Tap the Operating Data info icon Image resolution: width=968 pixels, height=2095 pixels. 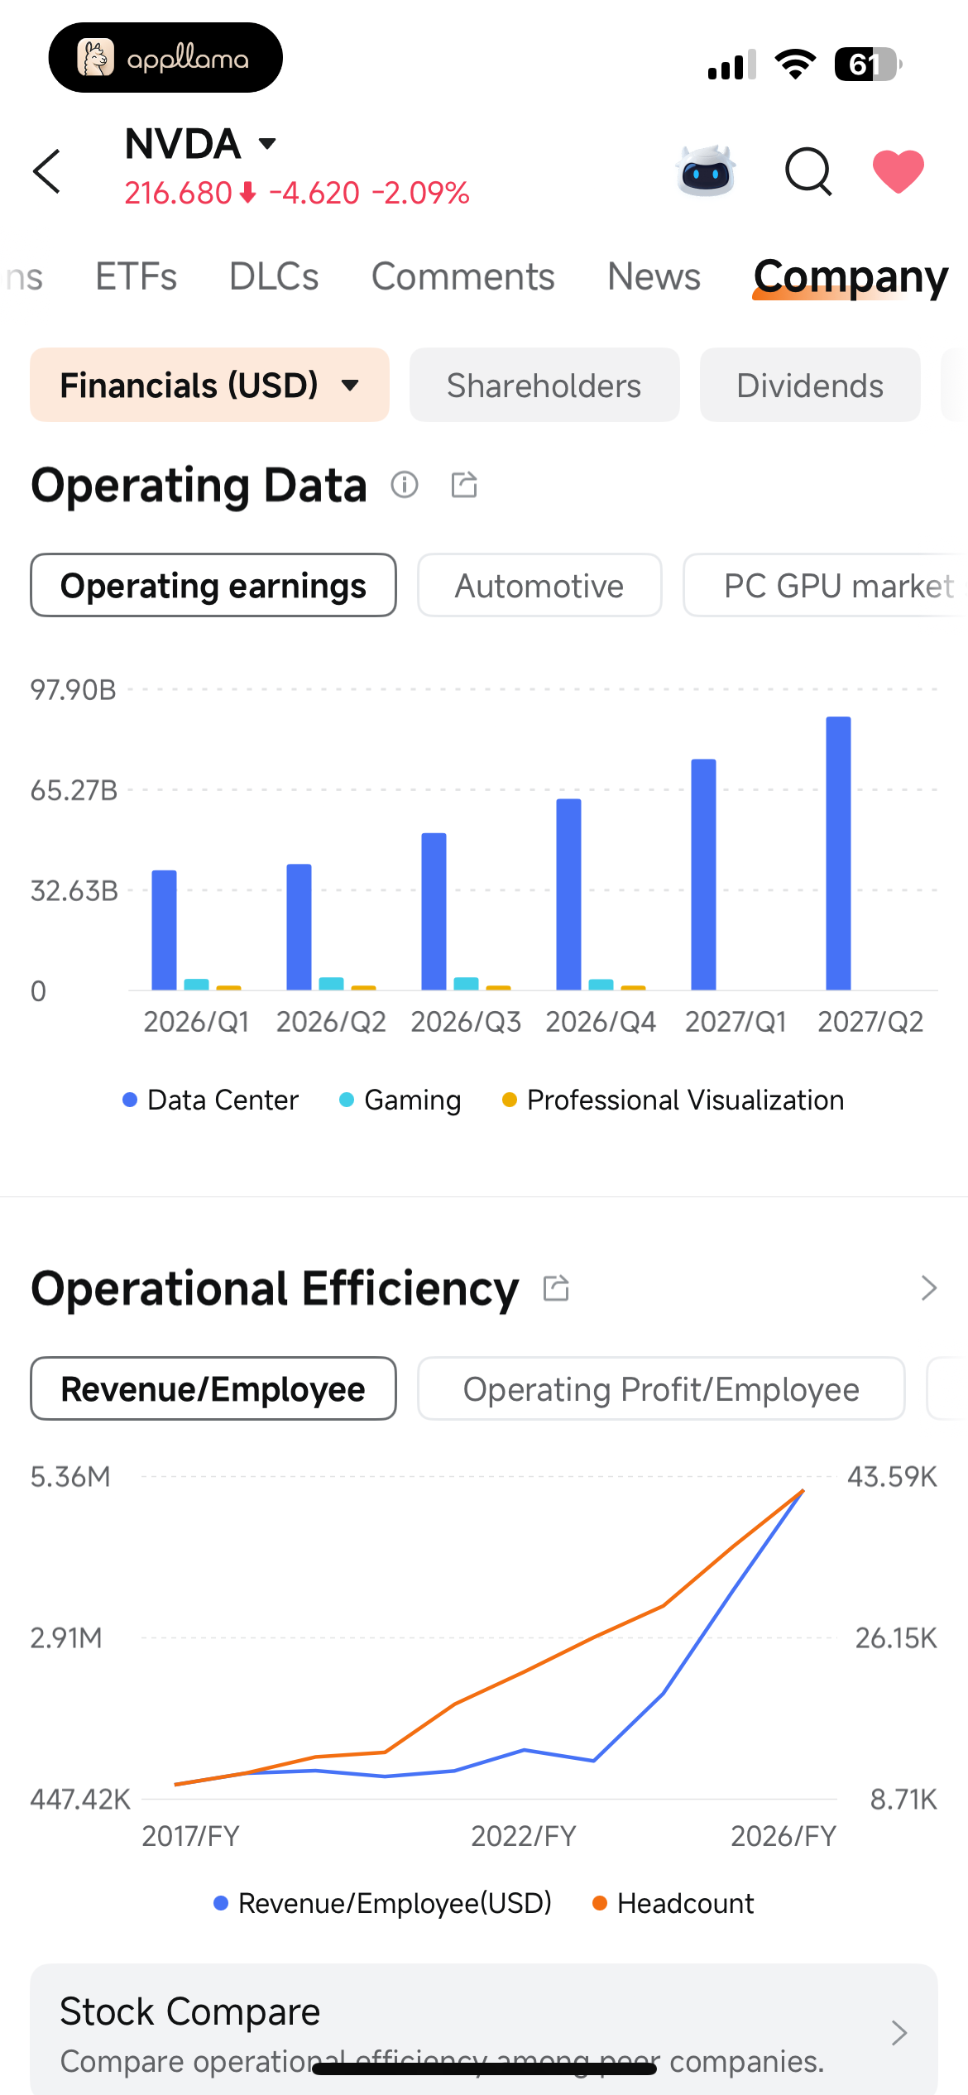pyautogui.click(x=405, y=485)
